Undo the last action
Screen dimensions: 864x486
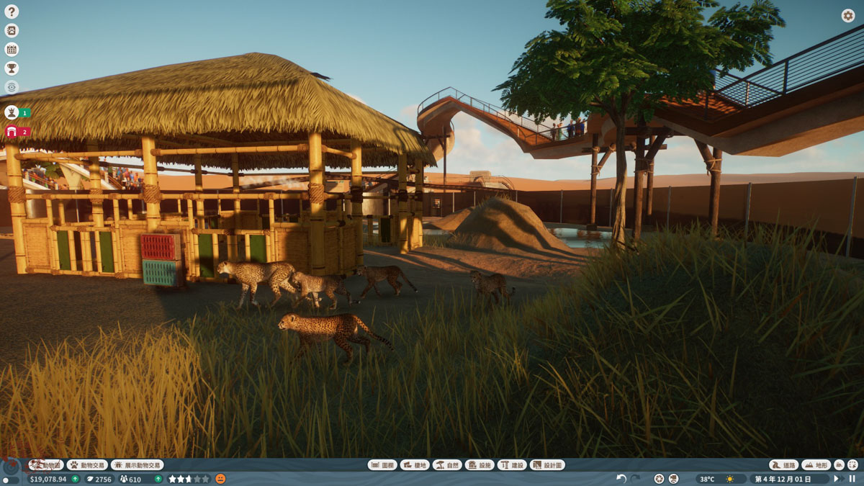click(x=621, y=479)
